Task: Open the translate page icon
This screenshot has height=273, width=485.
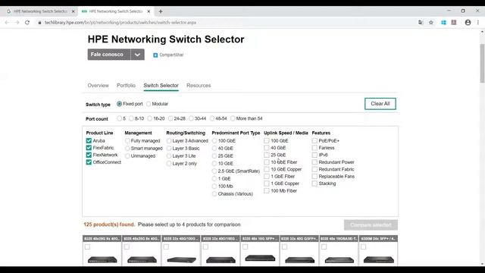Action: [421, 22]
